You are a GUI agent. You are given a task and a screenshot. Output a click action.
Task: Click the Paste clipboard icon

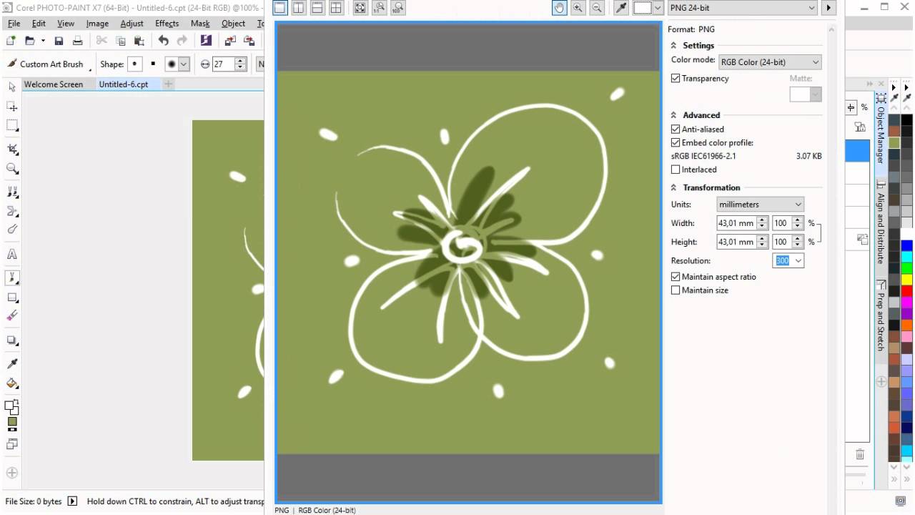(x=139, y=41)
